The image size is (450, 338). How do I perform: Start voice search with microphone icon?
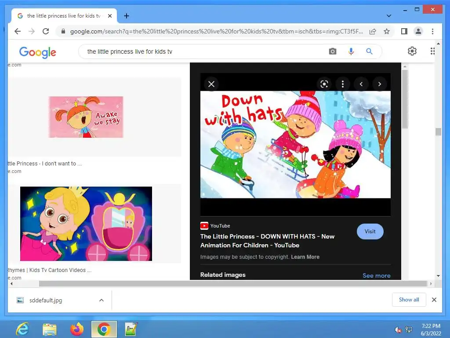351,51
